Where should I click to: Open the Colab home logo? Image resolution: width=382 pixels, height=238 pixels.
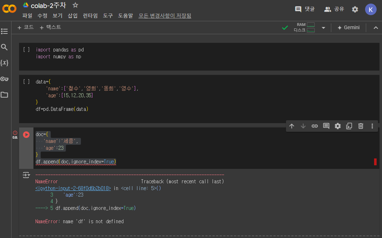pos(9,9)
